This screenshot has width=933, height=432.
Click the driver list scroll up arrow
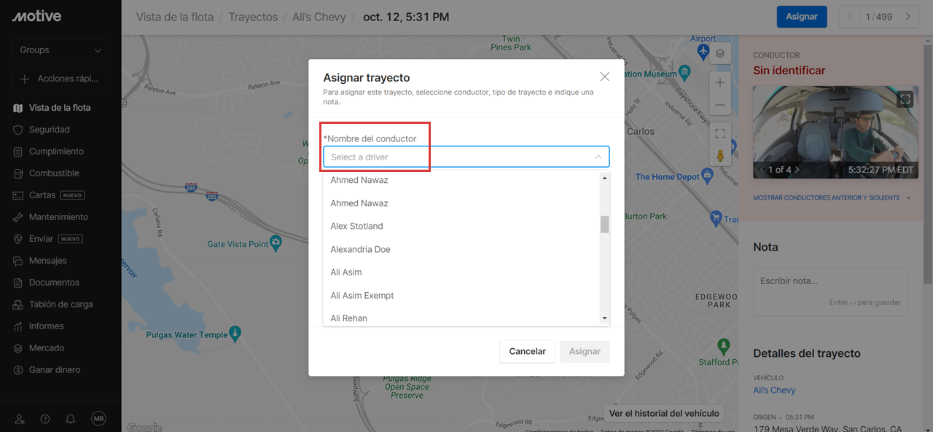point(604,177)
